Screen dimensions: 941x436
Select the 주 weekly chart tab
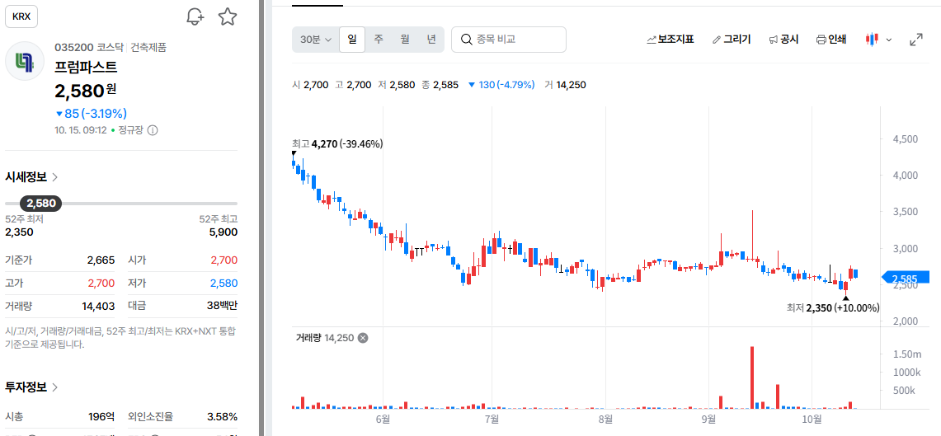[x=379, y=40]
